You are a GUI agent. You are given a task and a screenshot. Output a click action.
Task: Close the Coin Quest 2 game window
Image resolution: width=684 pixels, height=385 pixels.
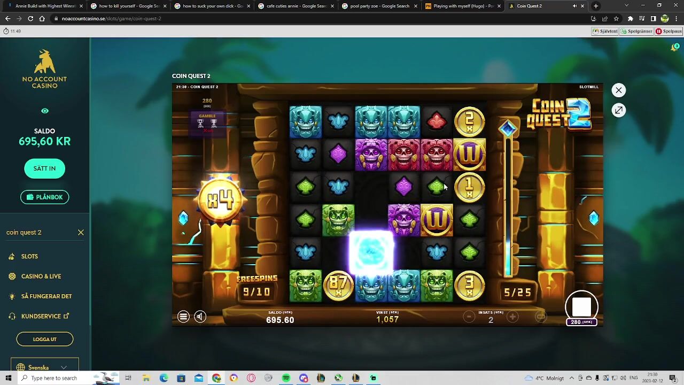click(618, 90)
